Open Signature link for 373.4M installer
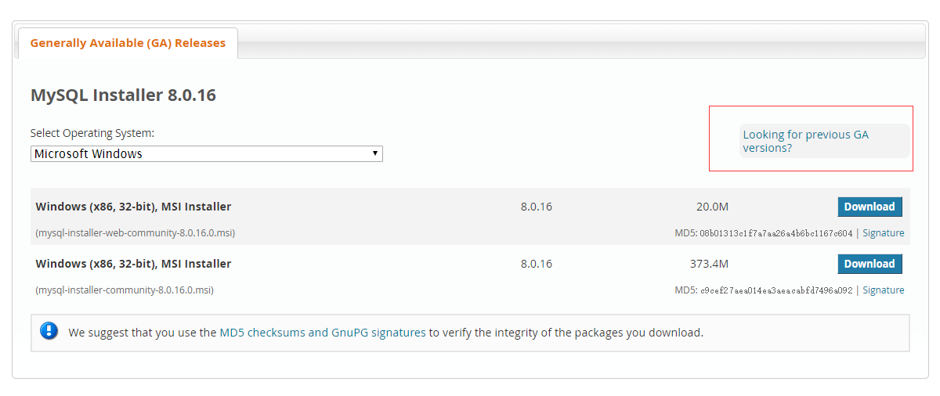Screen dimensions: 940x396 coord(883,290)
